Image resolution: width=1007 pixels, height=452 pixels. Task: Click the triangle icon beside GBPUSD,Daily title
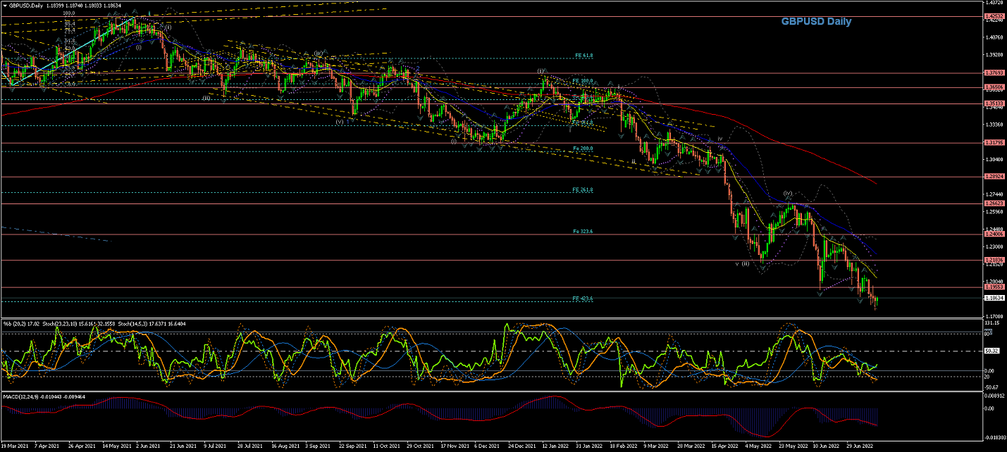(x=4, y=5)
